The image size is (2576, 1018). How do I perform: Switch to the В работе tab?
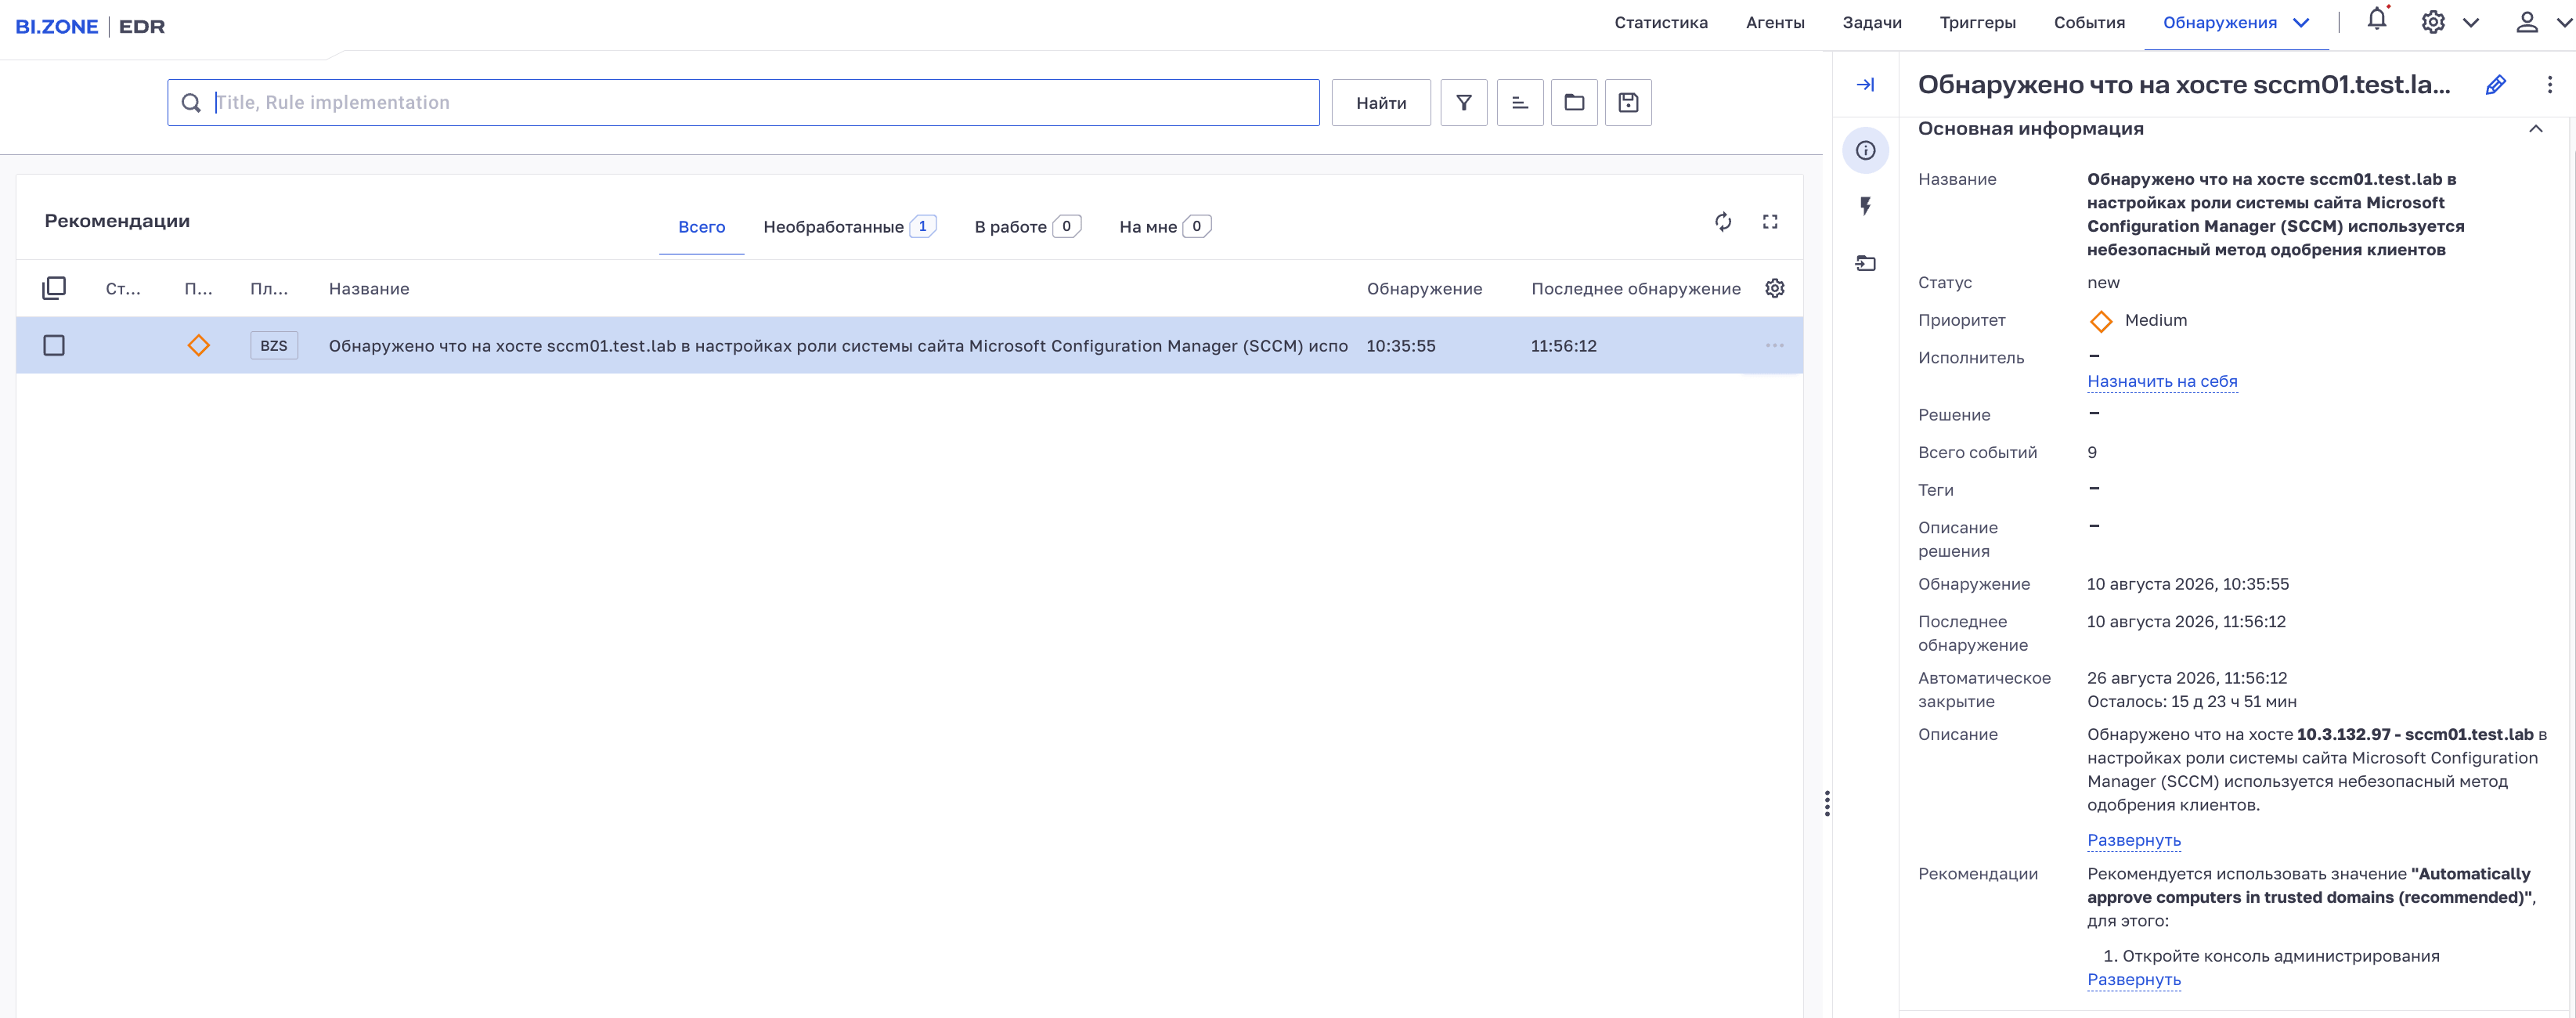pyautogui.click(x=1027, y=227)
